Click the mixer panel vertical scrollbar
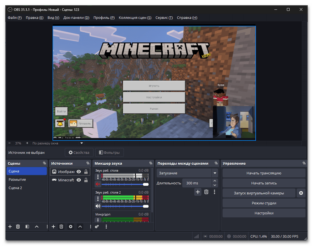 click(x=152, y=190)
